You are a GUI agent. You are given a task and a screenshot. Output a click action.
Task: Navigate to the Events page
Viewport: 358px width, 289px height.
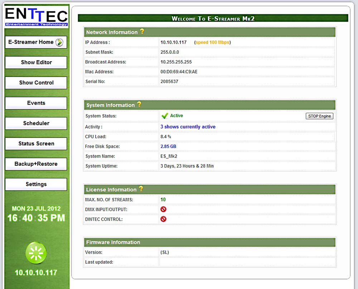[x=36, y=103]
